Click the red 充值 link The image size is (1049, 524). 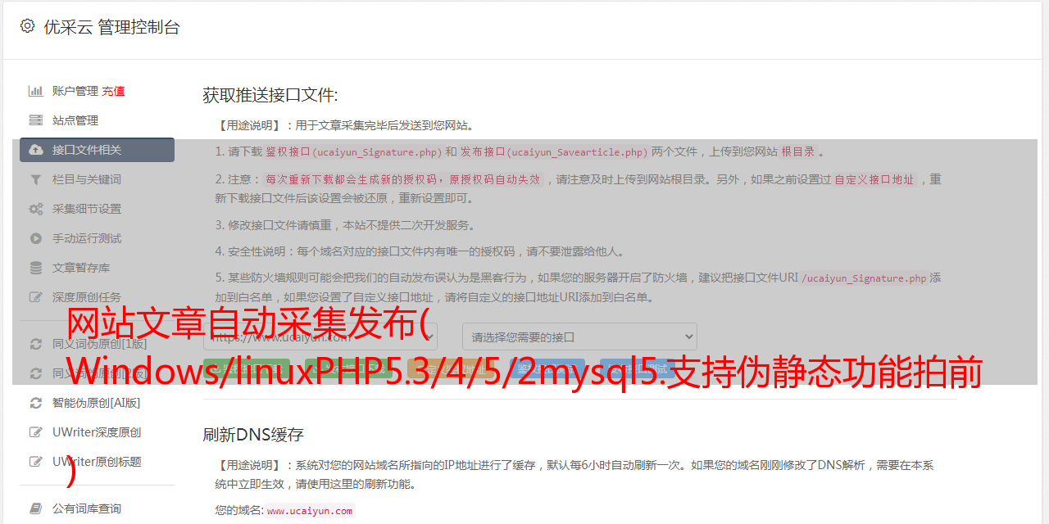tap(113, 91)
